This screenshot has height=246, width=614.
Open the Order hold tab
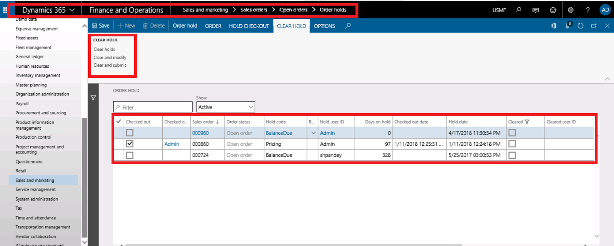click(185, 26)
